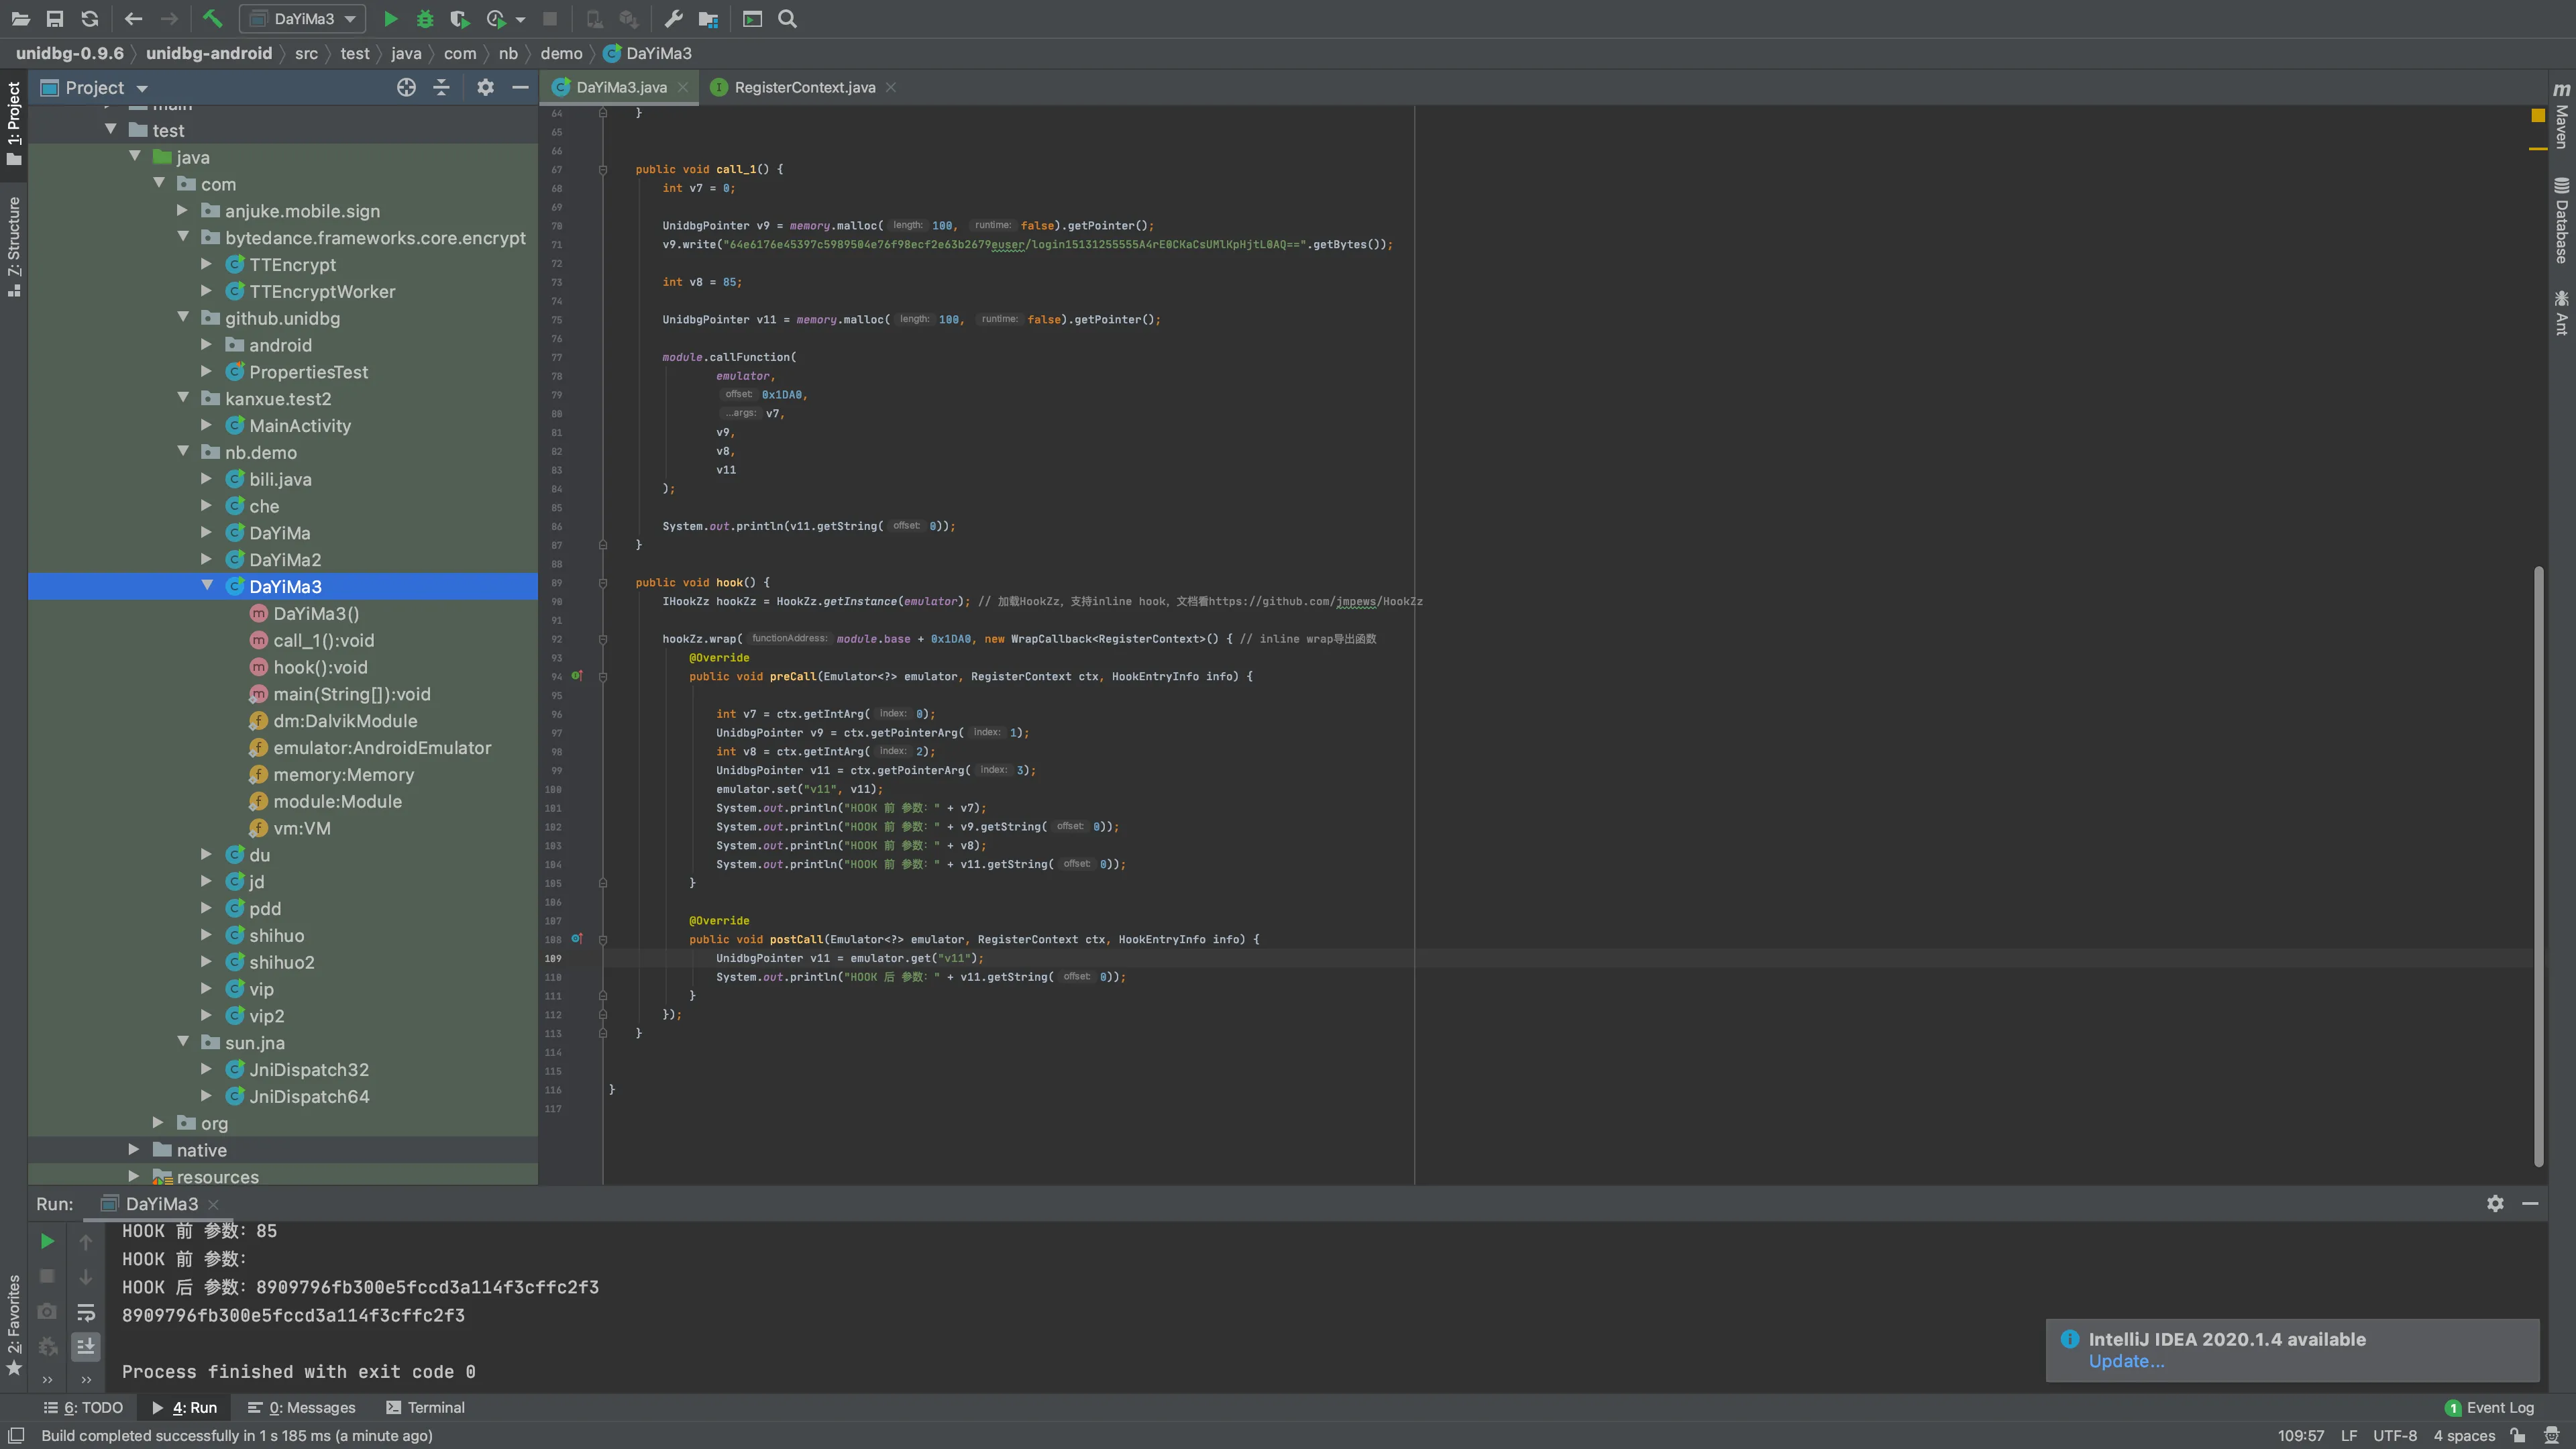Expand the anjuke.mobile.sign package
The width and height of the screenshot is (2576, 1449).
click(183, 210)
